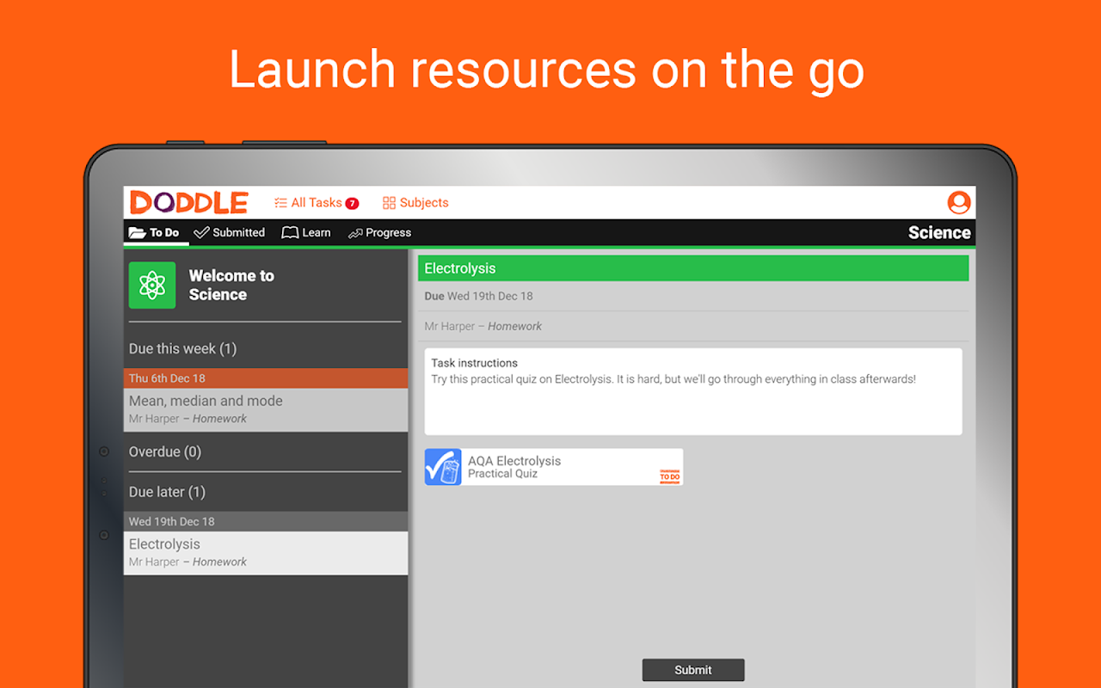Click the Subjects grid icon
The height and width of the screenshot is (688, 1101).
pos(389,203)
